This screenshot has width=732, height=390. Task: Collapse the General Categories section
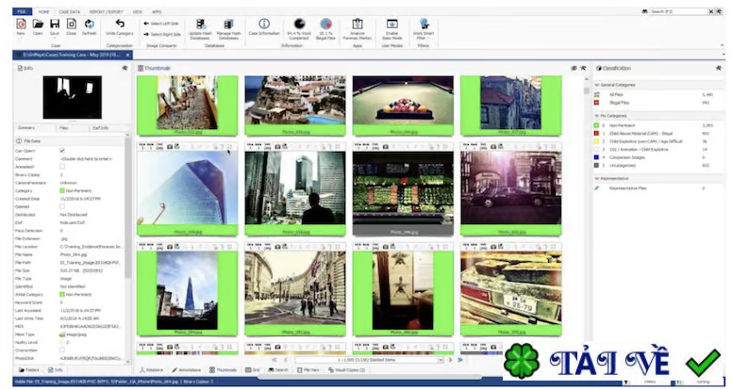coord(596,85)
